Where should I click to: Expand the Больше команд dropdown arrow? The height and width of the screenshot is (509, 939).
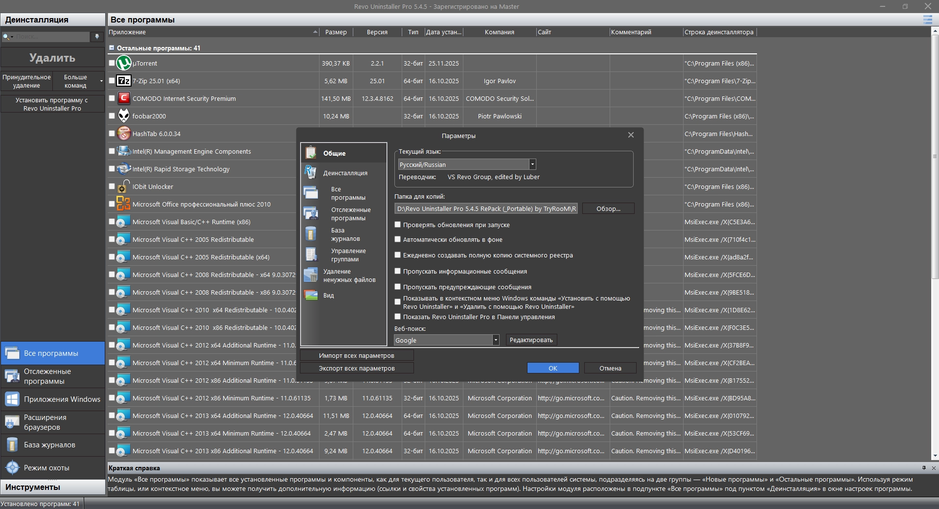(x=101, y=81)
